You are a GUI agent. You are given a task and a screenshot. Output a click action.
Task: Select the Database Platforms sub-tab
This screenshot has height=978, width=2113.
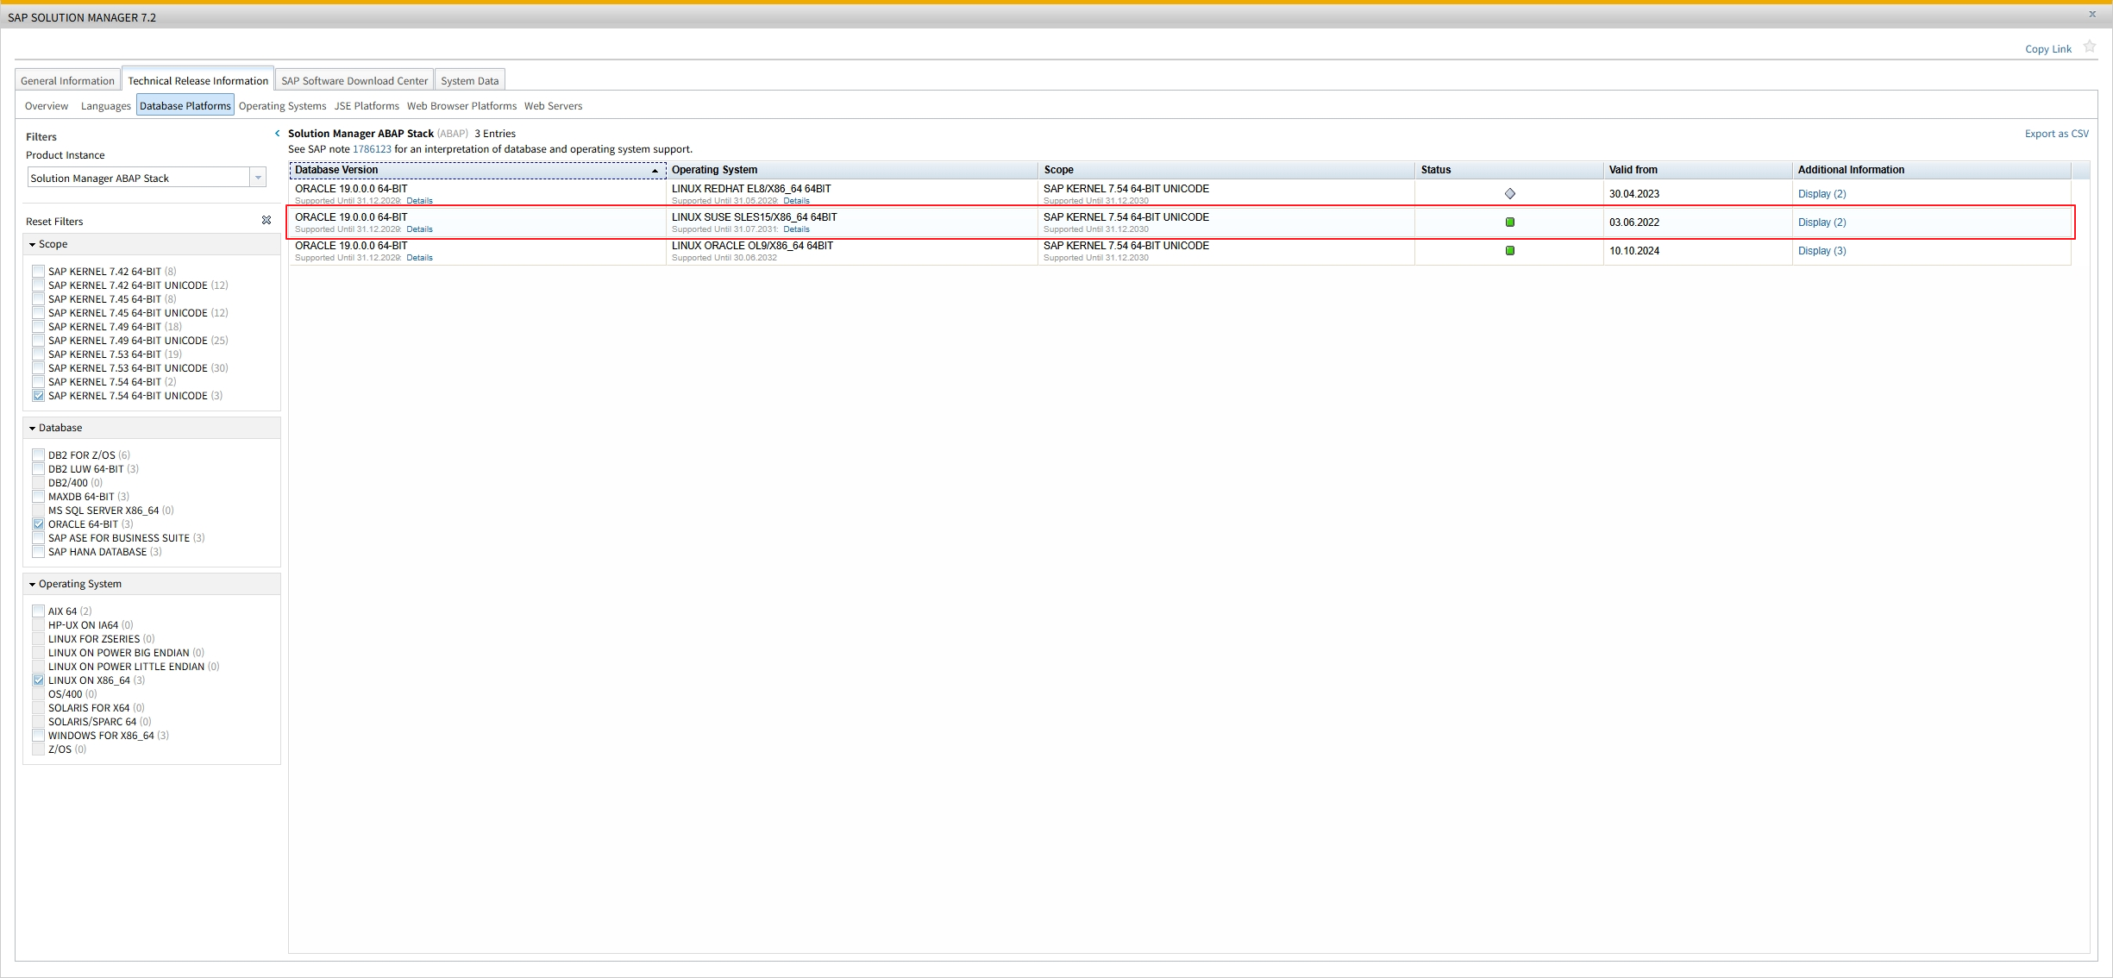coord(185,106)
